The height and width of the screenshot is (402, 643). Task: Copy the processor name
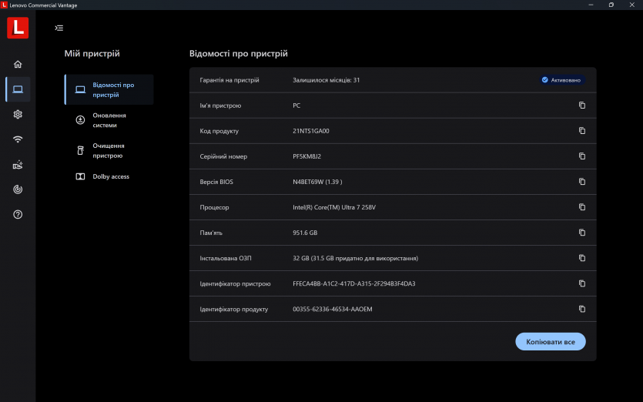(x=582, y=207)
